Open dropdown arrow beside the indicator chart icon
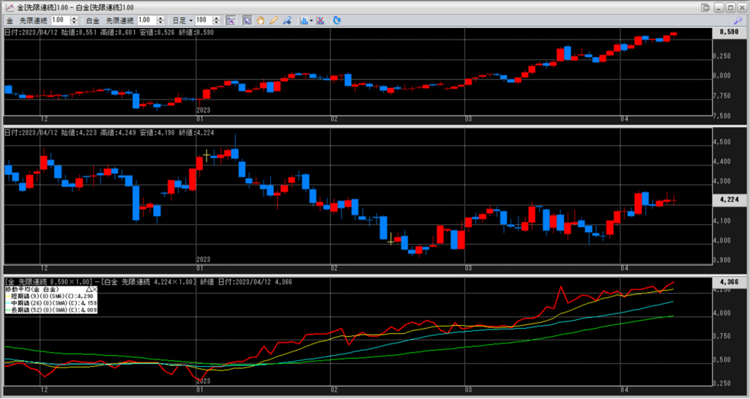The height and width of the screenshot is (399, 750). [x=311, y=20]
